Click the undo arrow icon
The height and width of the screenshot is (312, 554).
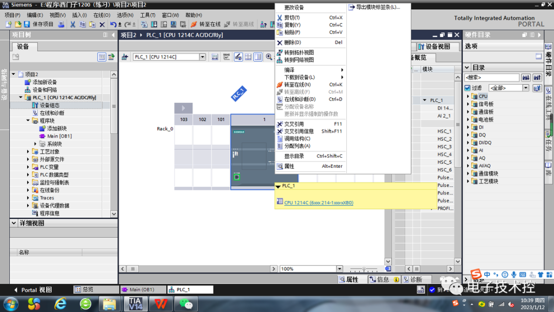pyautogui.click(x=113, y=25)
